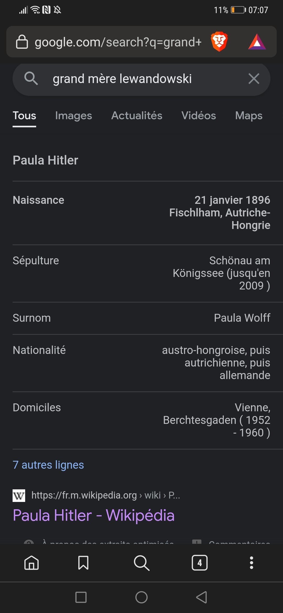This screenshot has height=613, width=283.
Task: Switch to Images tab
Action: [74, 116]
